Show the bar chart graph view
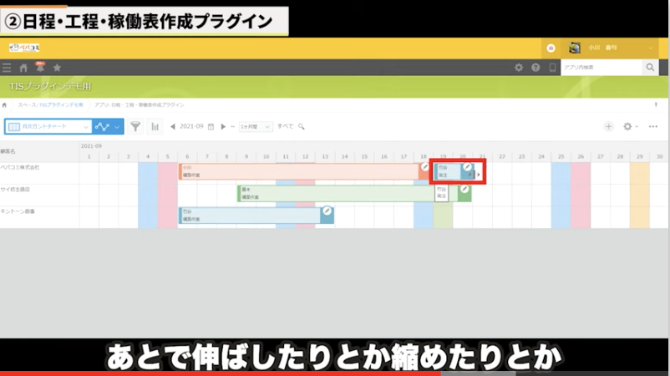The width and height of the screenshot is (670, 376). tap(155, 126)
